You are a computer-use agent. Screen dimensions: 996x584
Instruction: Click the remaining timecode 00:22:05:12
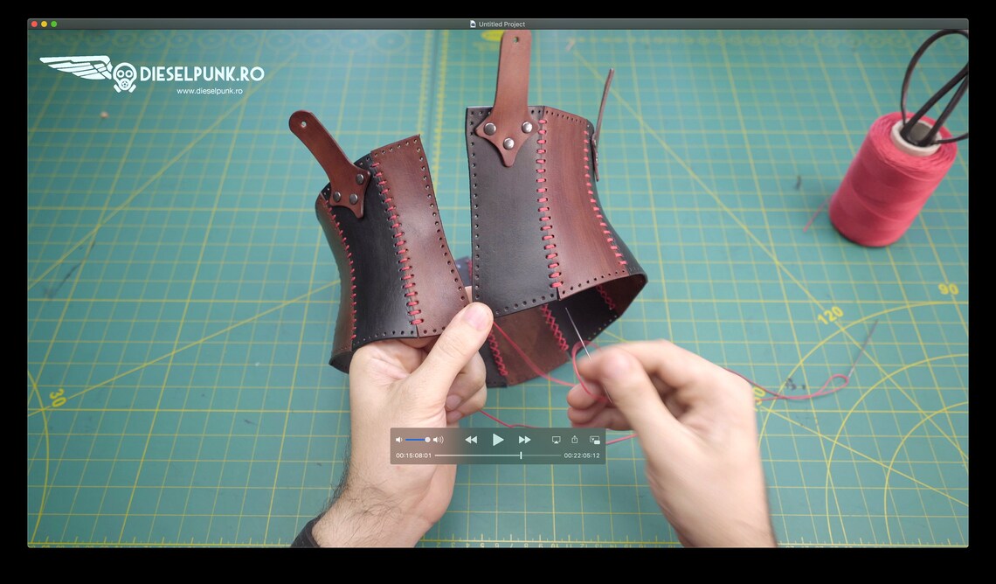pos(581,455)
